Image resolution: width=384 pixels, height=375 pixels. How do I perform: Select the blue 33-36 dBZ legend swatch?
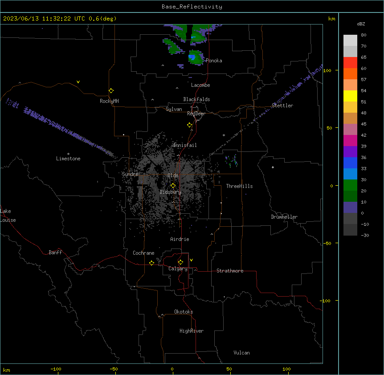[x=350, y=163]
